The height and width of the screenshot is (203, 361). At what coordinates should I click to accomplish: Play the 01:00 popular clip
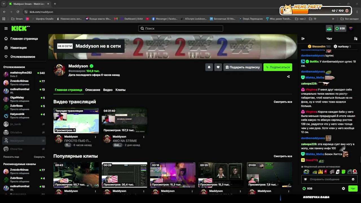[x=269, y=175]
